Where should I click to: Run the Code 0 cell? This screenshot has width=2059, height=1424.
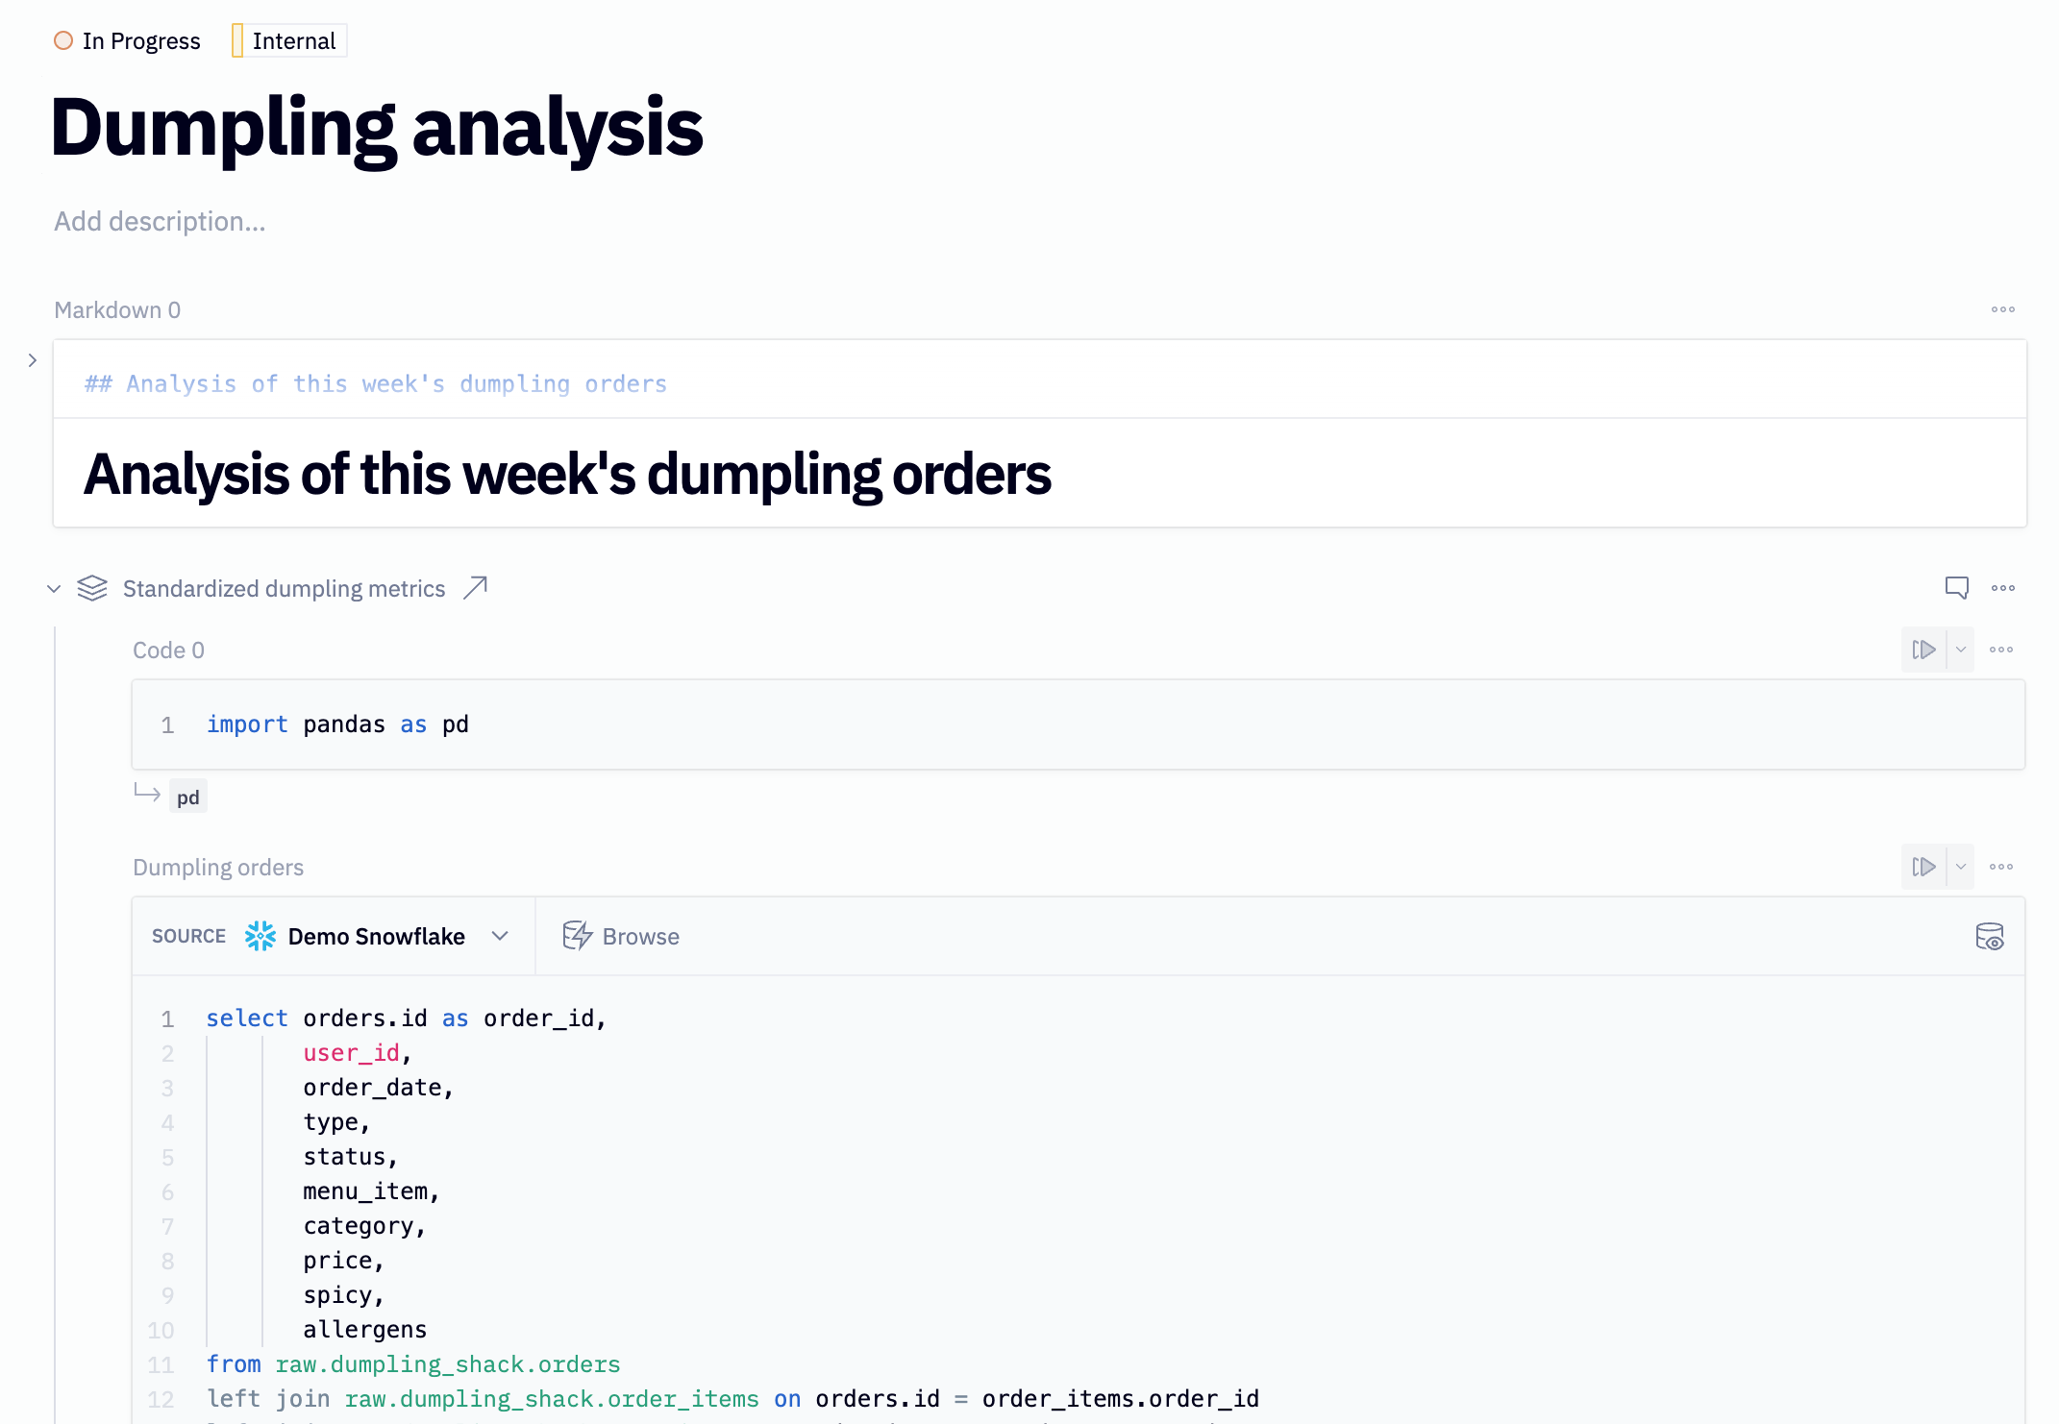pyautogui.click(x=1923, y=650)
